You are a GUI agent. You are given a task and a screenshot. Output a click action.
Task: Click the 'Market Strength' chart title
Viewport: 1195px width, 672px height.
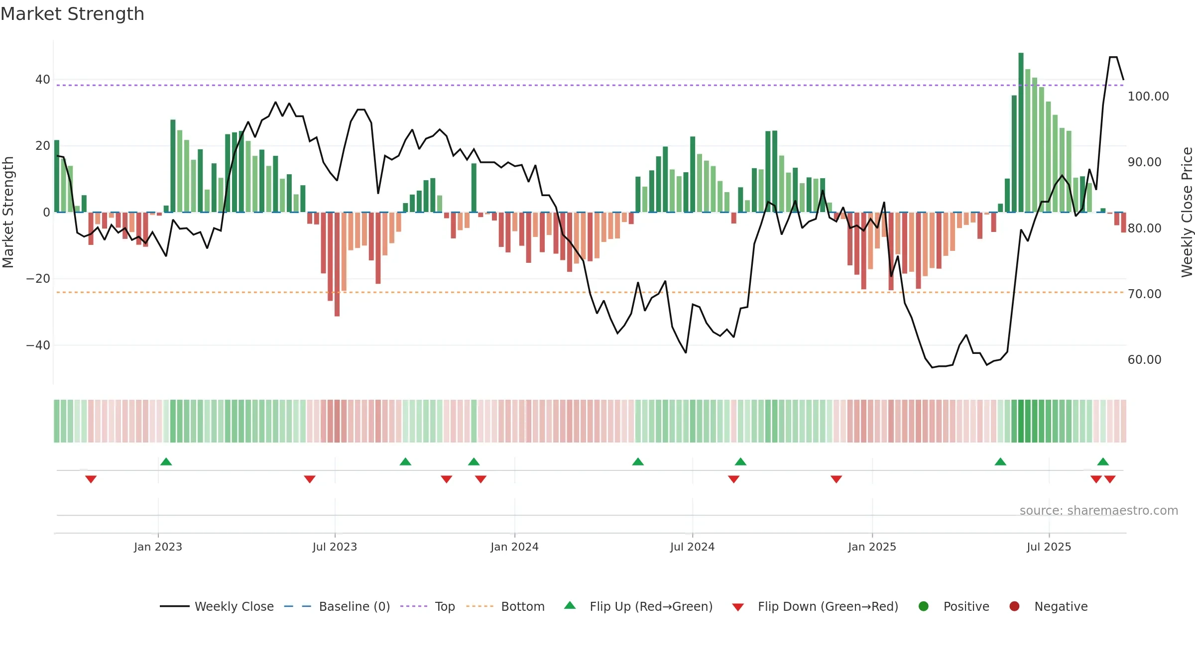pyautogui.click(x=72, y=14)
